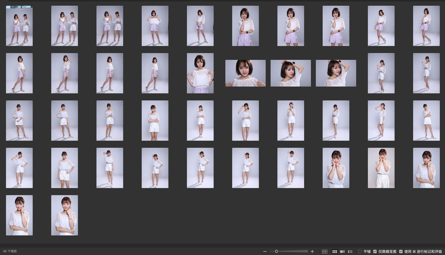Select the third landscape close-up thumbnail
This screenshot has height=255, width=445.
(x=336, y=73)
